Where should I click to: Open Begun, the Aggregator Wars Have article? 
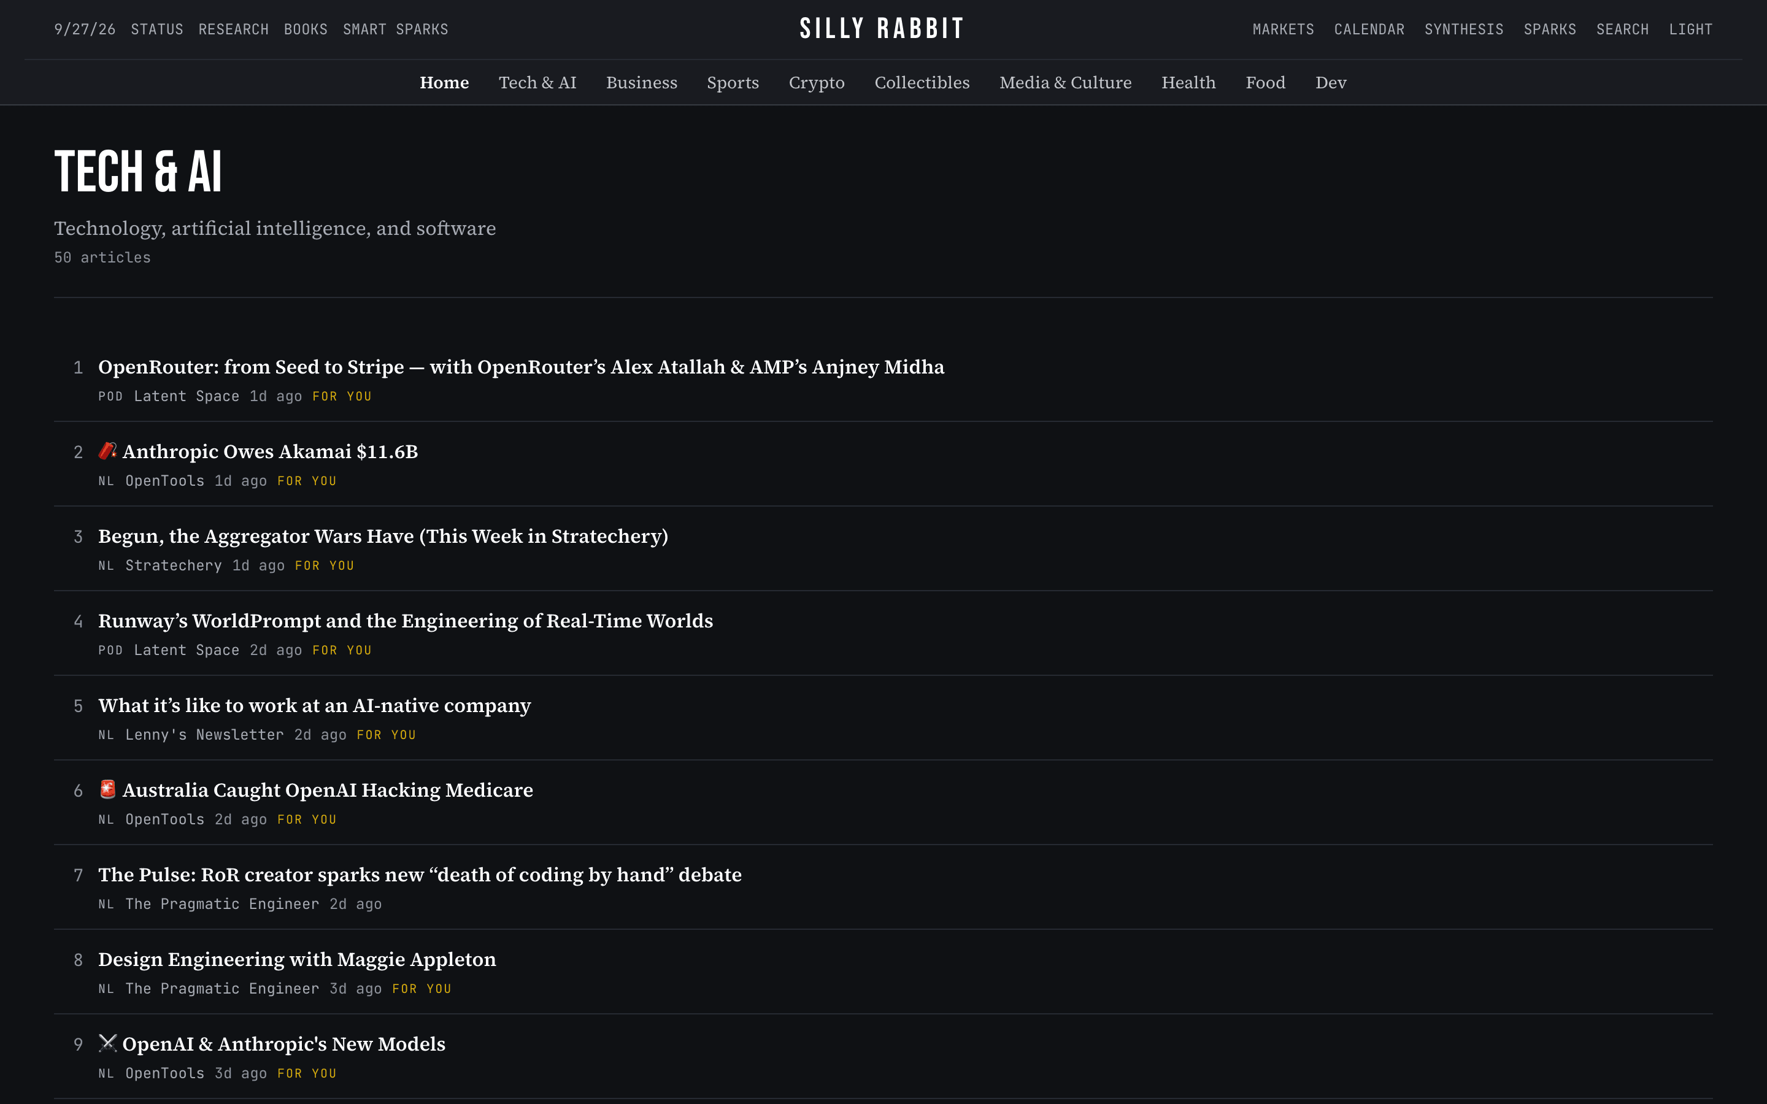[x=383, y=536]
